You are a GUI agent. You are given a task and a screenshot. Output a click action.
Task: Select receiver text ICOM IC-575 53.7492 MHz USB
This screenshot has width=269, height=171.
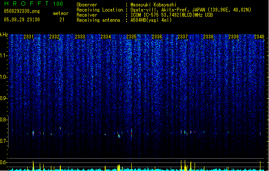point(172,15)
